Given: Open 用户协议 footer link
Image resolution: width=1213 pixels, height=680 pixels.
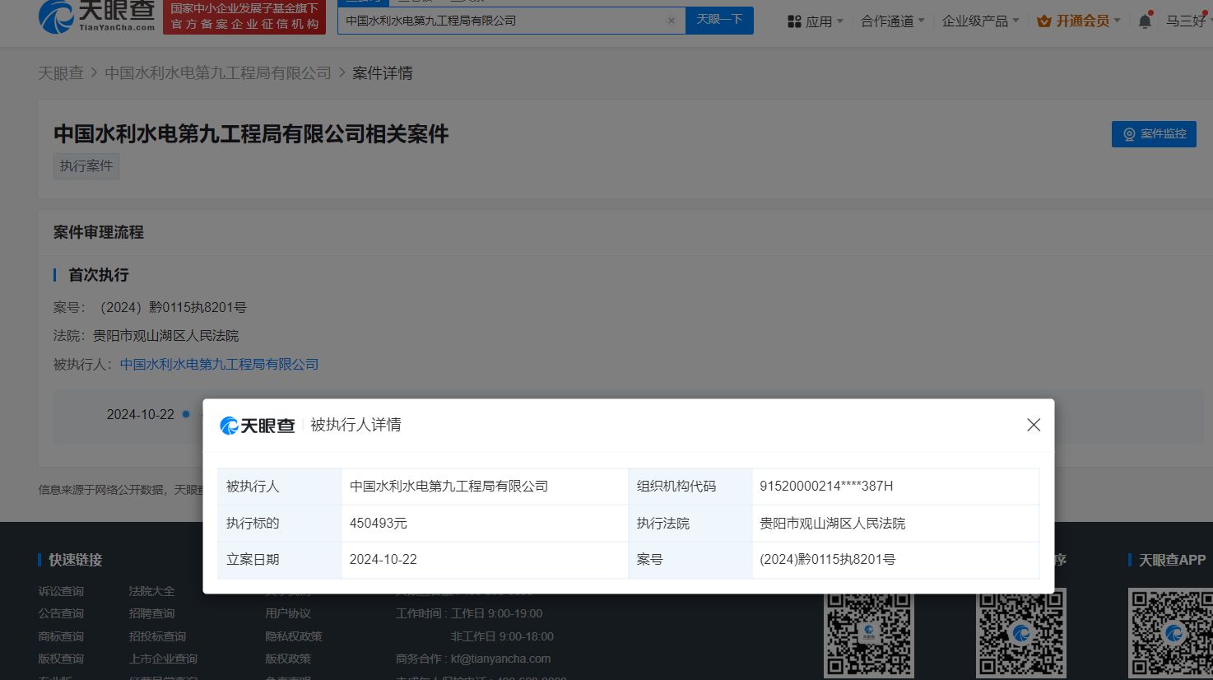Looking at the screenshot, I should (288, 613).
